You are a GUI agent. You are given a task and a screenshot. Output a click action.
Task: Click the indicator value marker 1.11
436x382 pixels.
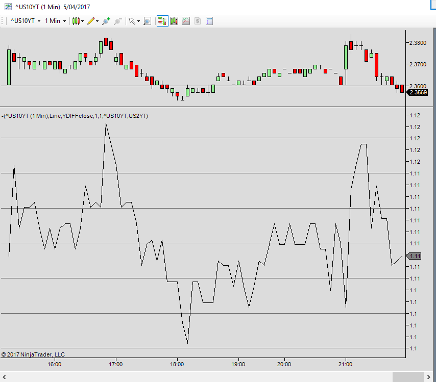pos(414,256)
